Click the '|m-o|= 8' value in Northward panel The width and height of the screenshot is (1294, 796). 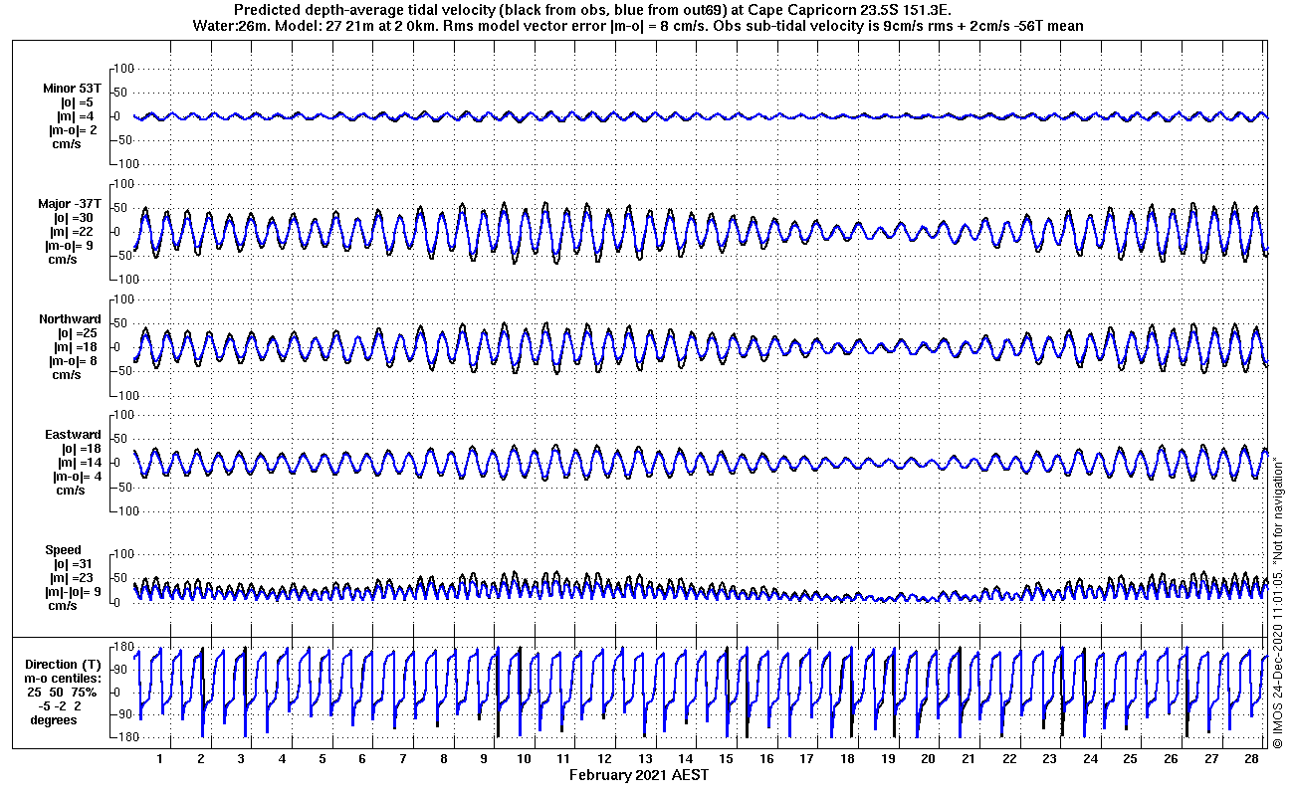(73, 361)
